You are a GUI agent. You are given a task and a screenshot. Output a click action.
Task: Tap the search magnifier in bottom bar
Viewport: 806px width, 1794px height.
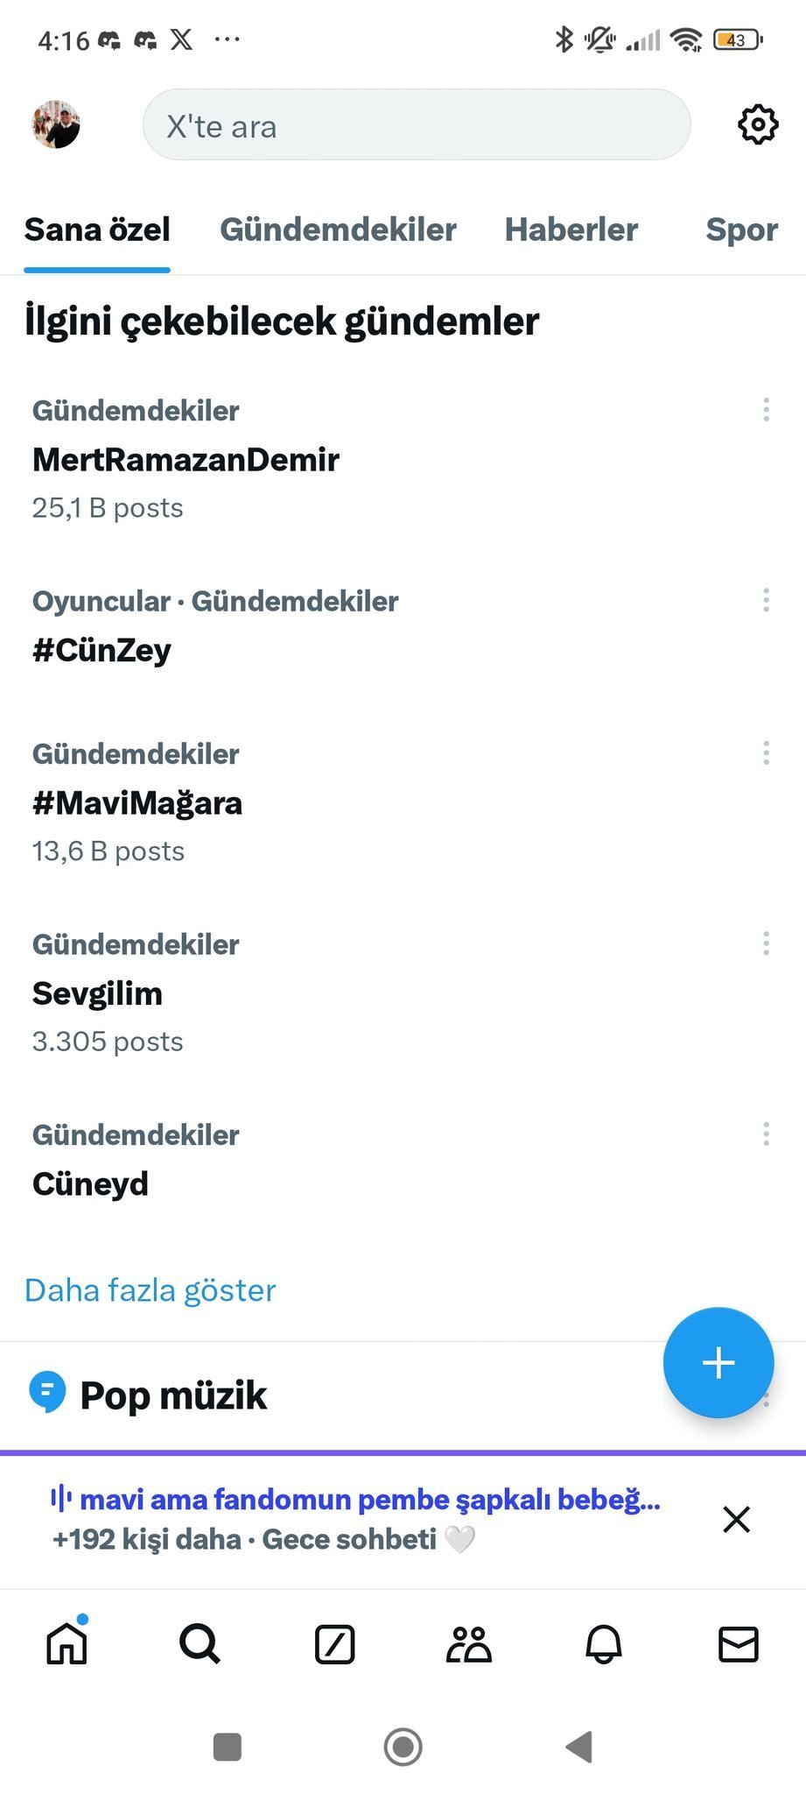[200, 1644]
